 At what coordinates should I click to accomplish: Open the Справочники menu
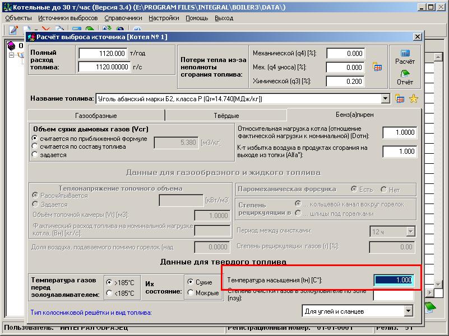point(123,18)
